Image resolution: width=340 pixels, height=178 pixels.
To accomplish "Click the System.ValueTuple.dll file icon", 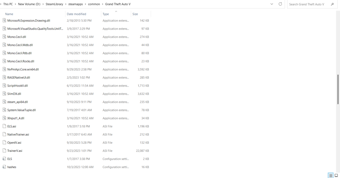I will click(x=4, y=110).
